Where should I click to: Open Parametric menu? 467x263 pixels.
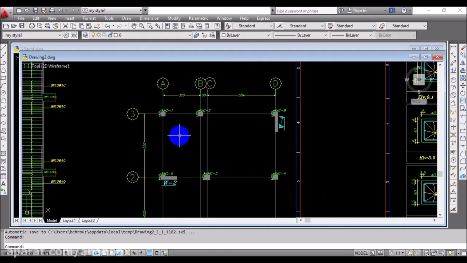(198, 18)
